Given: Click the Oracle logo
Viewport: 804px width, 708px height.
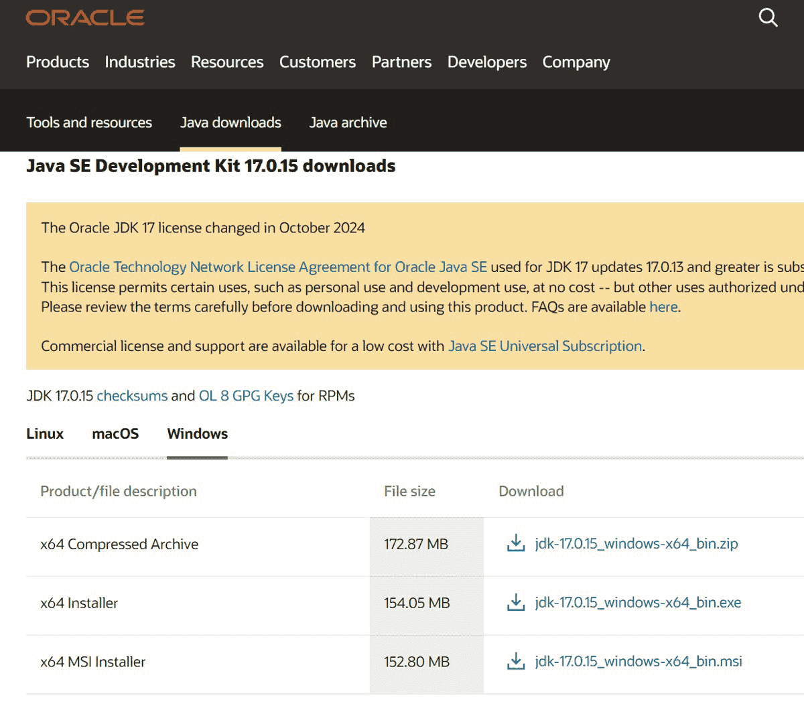Looking at the screenshot, I should point(85,17).
